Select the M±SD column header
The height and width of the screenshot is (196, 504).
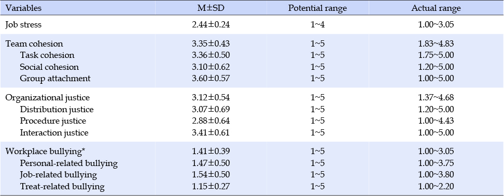tap(211, 8)
